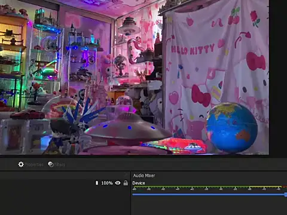This screenshot has height=215, width=287.
Task: Click the Properties gear icon
Action: pos(21,164)
